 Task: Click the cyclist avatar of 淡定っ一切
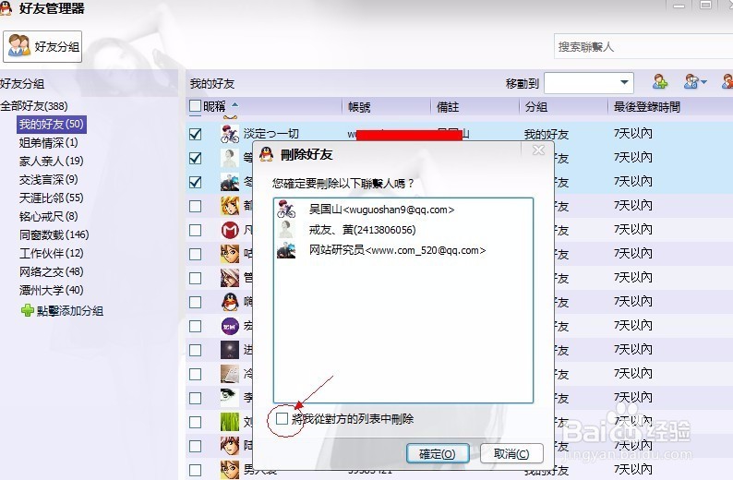pyautogui.click(x=230, y=134)
